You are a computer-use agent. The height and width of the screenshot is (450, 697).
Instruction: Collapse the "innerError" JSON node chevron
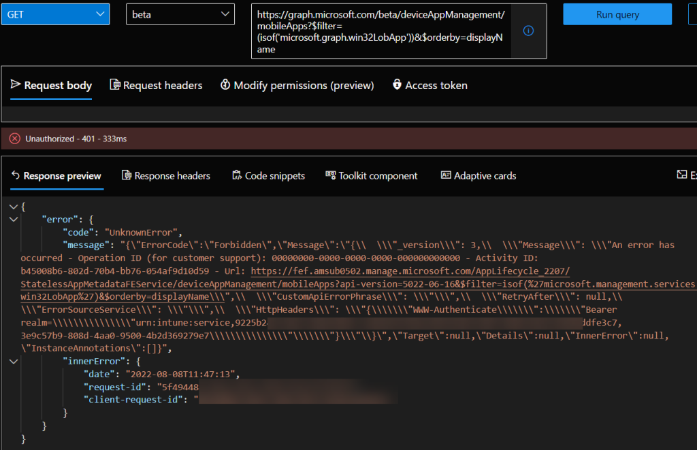pos(14,361)
